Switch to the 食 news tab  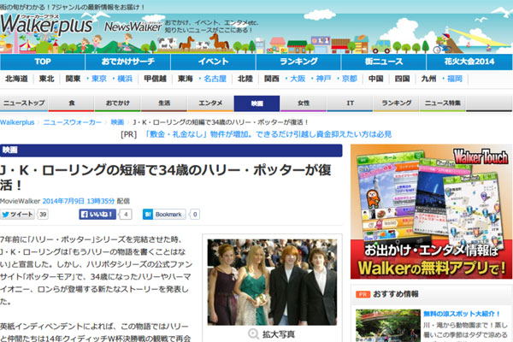(71, 103)
